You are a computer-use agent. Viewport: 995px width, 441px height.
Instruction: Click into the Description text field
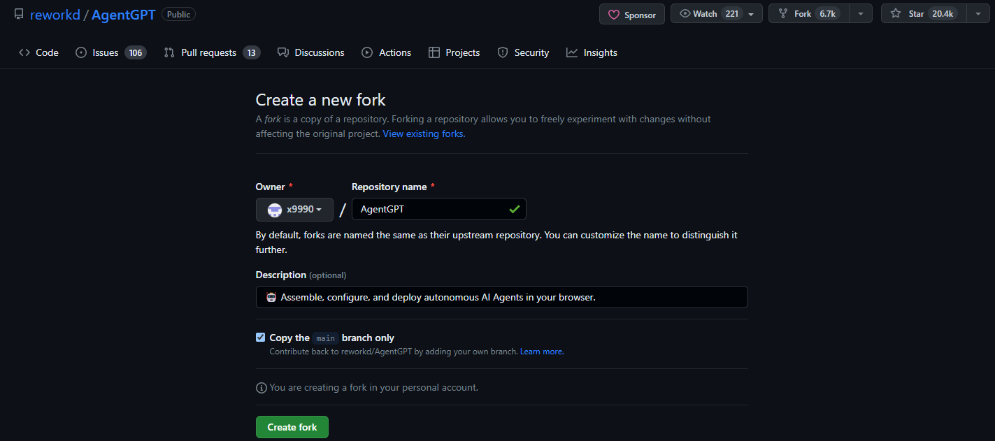pyautogui.click(x=501, y=297)
